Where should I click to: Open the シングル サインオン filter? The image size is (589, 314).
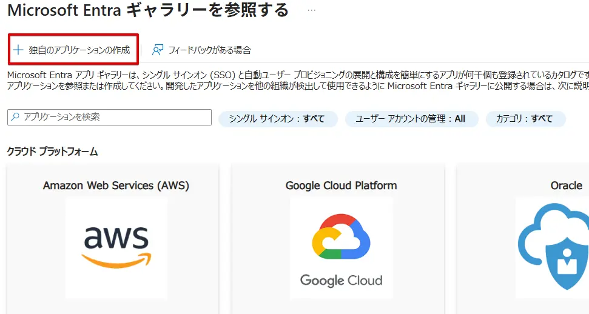coord(277,119)
